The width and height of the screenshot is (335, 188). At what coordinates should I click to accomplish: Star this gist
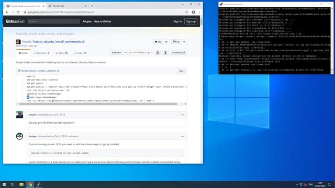(158, 42)
